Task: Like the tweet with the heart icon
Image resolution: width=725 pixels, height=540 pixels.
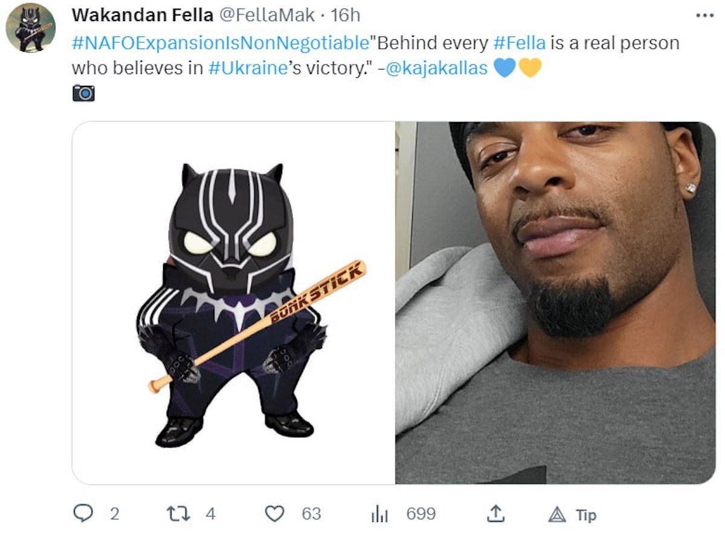Action: (x=275, y=514)
